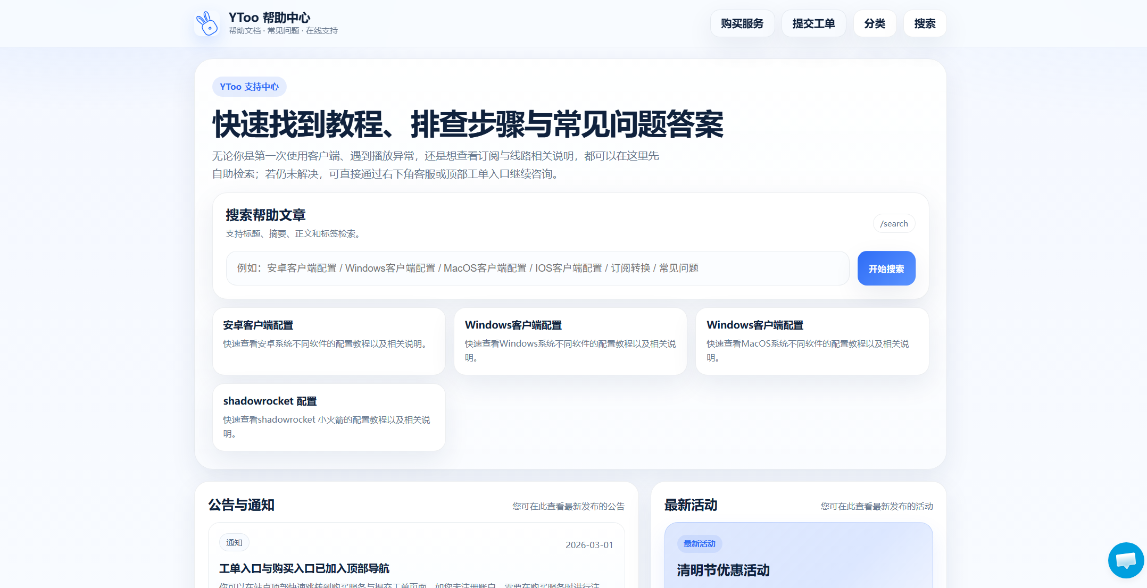Image resolution: width=1147 pixels, height=588 pixels.
Task: Click the YToo rabbit logo icon
Action: pos(207,23)
